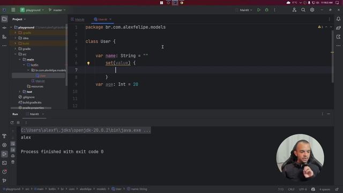Open Run panel toolbar more options

(x=26, y=123)
